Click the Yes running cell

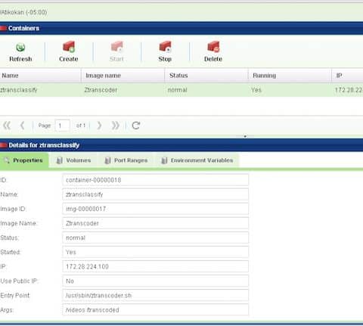pos(256,90)
